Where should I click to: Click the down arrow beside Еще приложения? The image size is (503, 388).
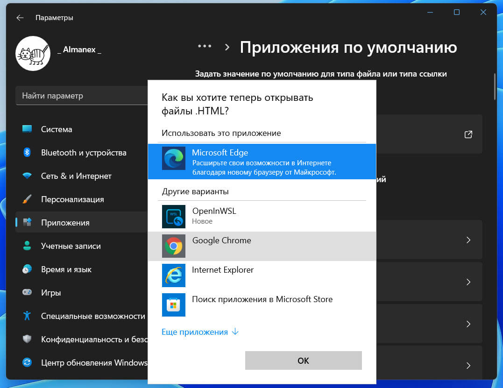pos(235,332)
